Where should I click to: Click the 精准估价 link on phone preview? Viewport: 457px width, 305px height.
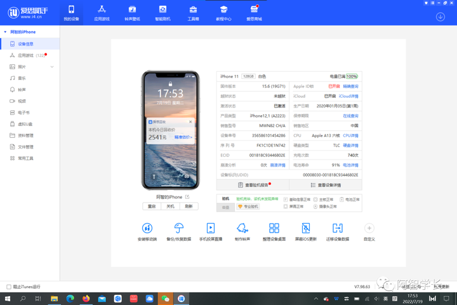[x=183, y=137]
